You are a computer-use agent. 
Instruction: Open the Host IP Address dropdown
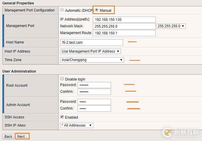pyautogui.click(x=90, y=51)
